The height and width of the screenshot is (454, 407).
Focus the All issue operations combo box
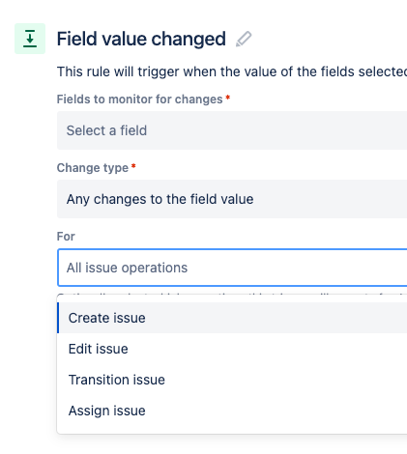pyautogui.click(x=232, y=268)
